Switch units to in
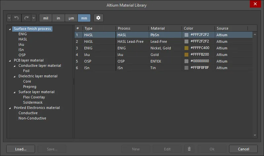This screenshot has width=264, height=156. tap(58, 18)
